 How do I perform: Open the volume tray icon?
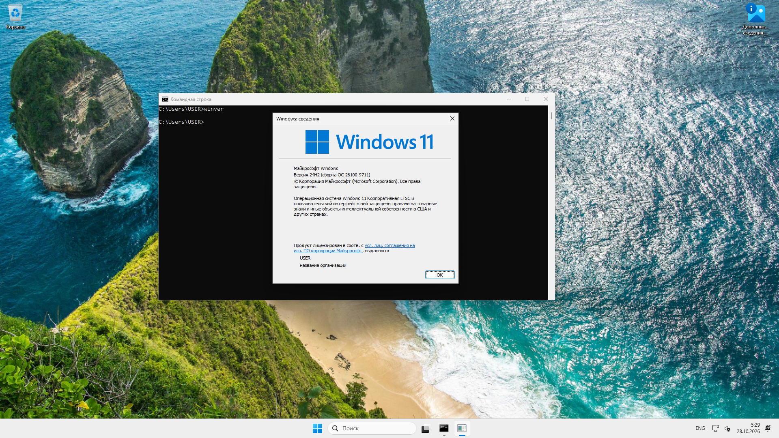point(727,428)
